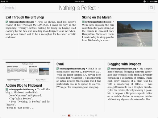The width and height of the screenshot is (158, 118).
Task: Open the Exit Through the Gift Shop article
Action: tap(25, 17)
